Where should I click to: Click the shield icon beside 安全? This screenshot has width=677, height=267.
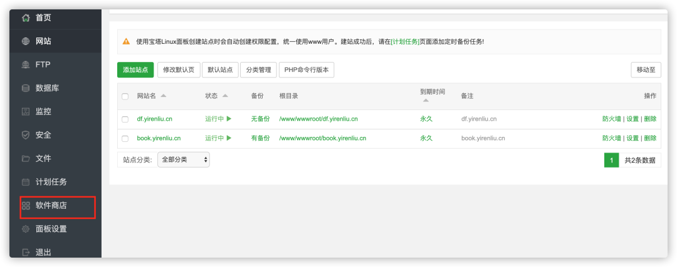26,135
